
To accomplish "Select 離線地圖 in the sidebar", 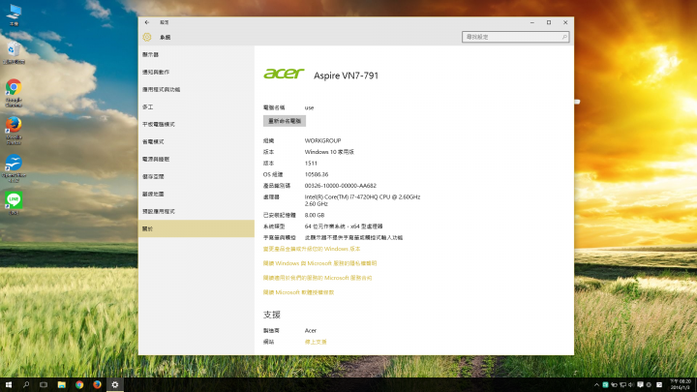I will [x=196, y=194].
